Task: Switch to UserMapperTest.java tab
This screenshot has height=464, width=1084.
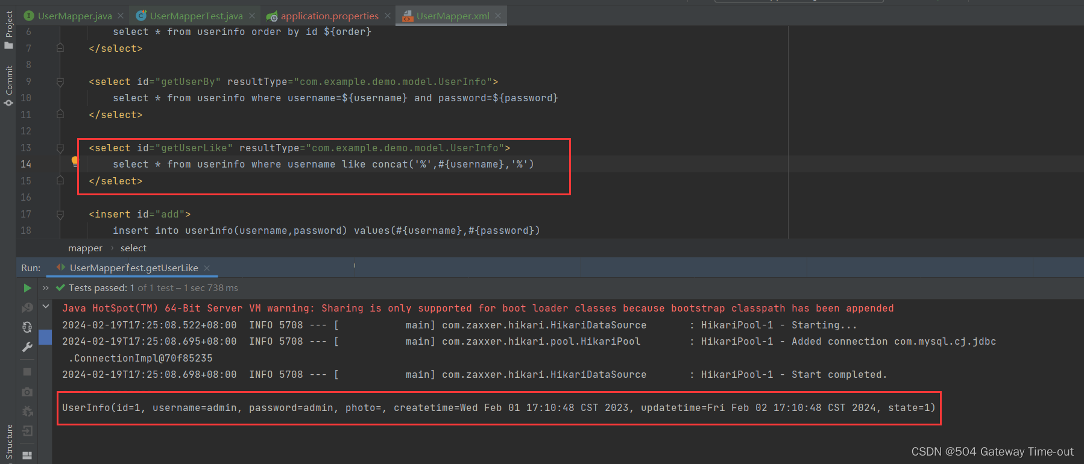Action: (197, 16)
